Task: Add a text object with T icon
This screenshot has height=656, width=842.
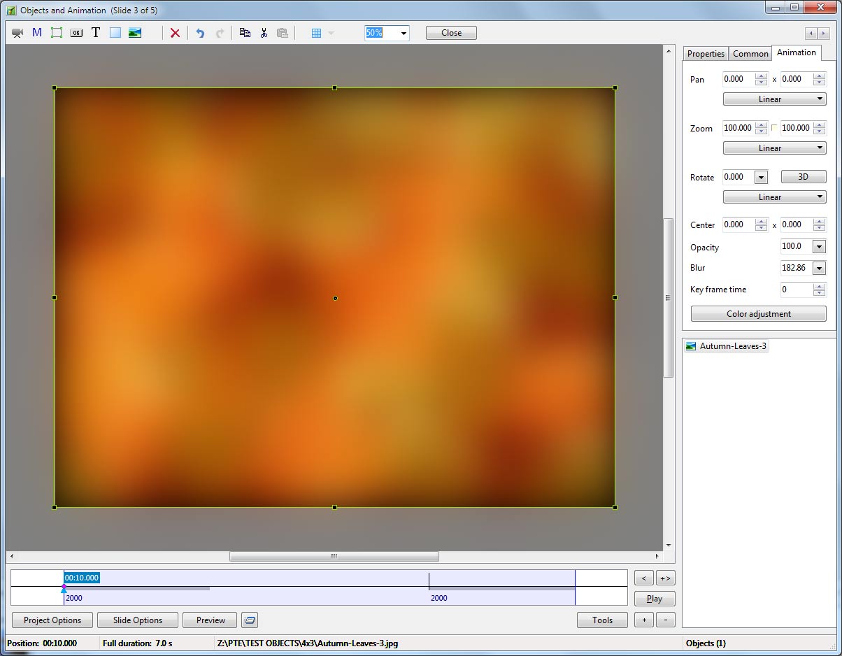Action: click(x=96, y=33)
